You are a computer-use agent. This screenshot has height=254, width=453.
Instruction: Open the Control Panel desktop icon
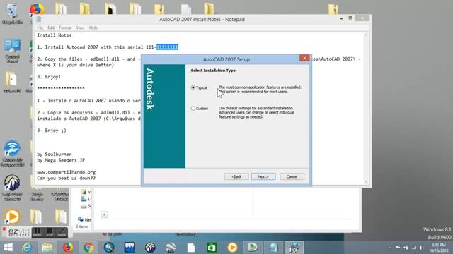[12, 52]
